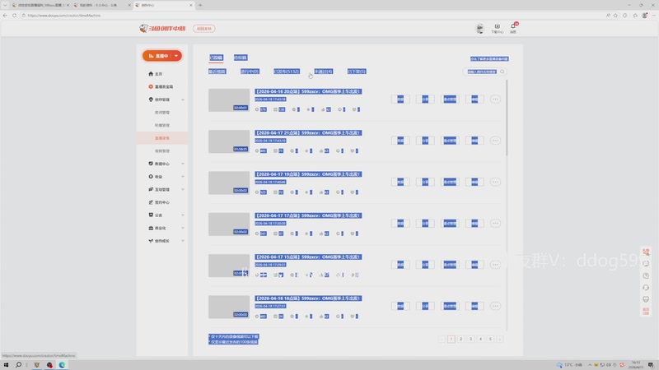This screenshot has height=370, width=659.
Task: Open the Windows taskbar search icon
Action: pyautogui.click(x=18, y=365)
